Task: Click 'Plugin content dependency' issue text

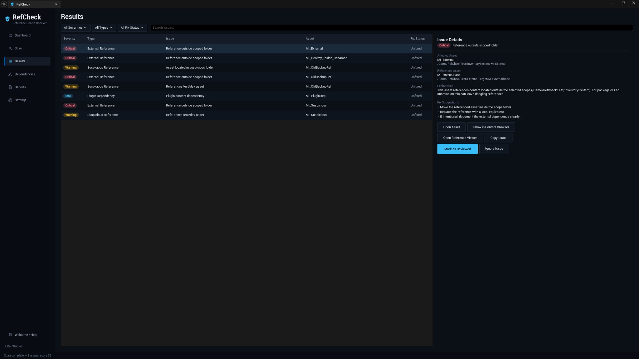Action: click(x=185, y=96)
